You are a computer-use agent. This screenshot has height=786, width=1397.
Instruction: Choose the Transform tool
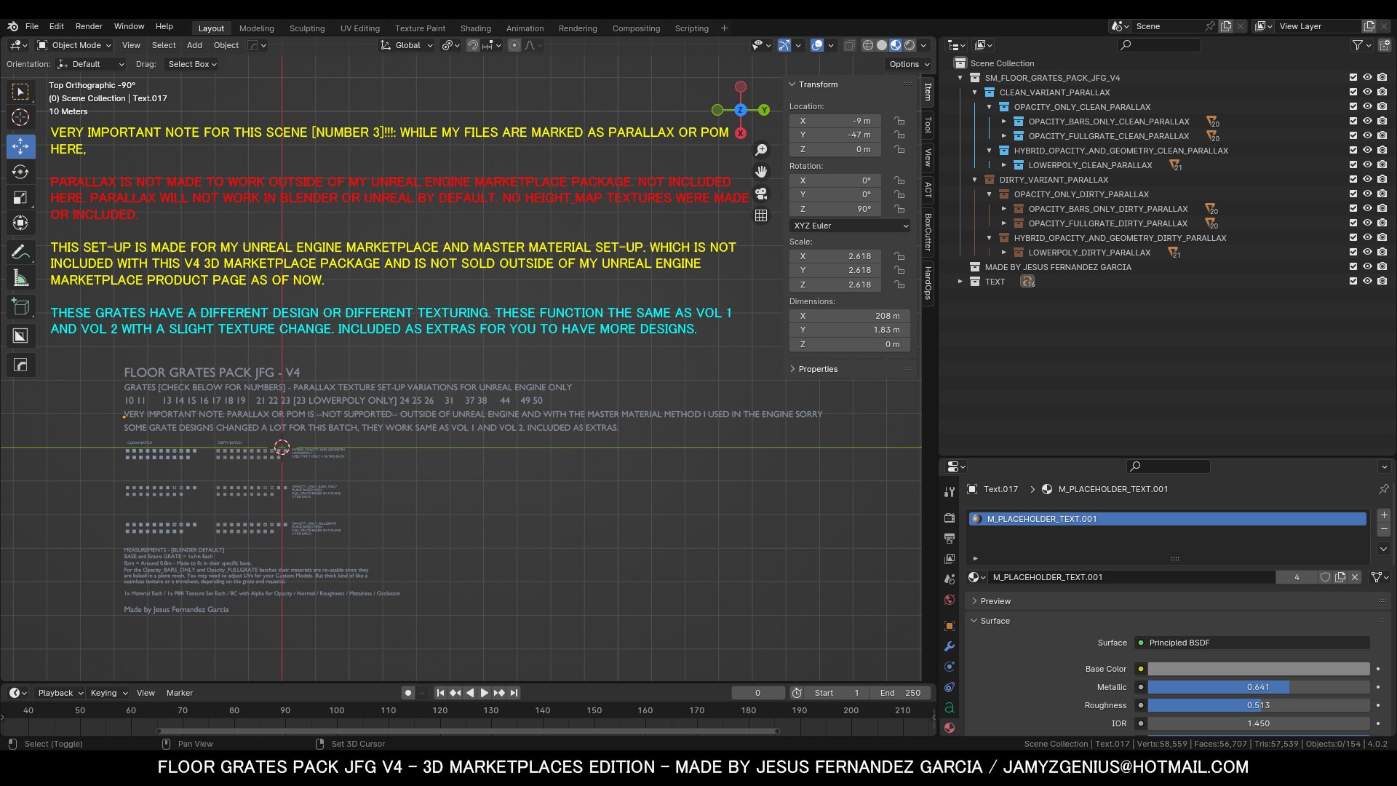20,223
